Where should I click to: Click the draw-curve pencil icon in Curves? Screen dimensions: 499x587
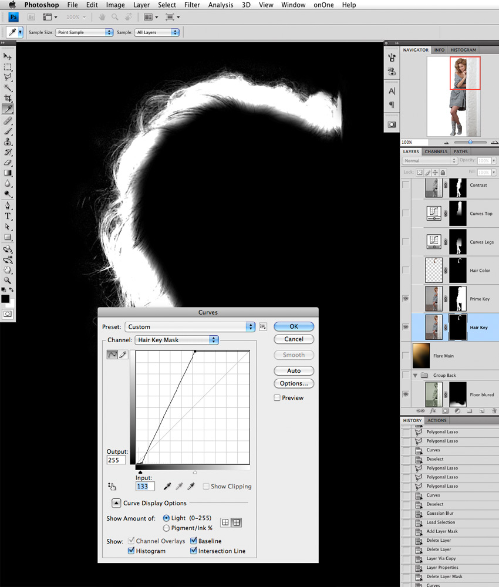(123, 355)
